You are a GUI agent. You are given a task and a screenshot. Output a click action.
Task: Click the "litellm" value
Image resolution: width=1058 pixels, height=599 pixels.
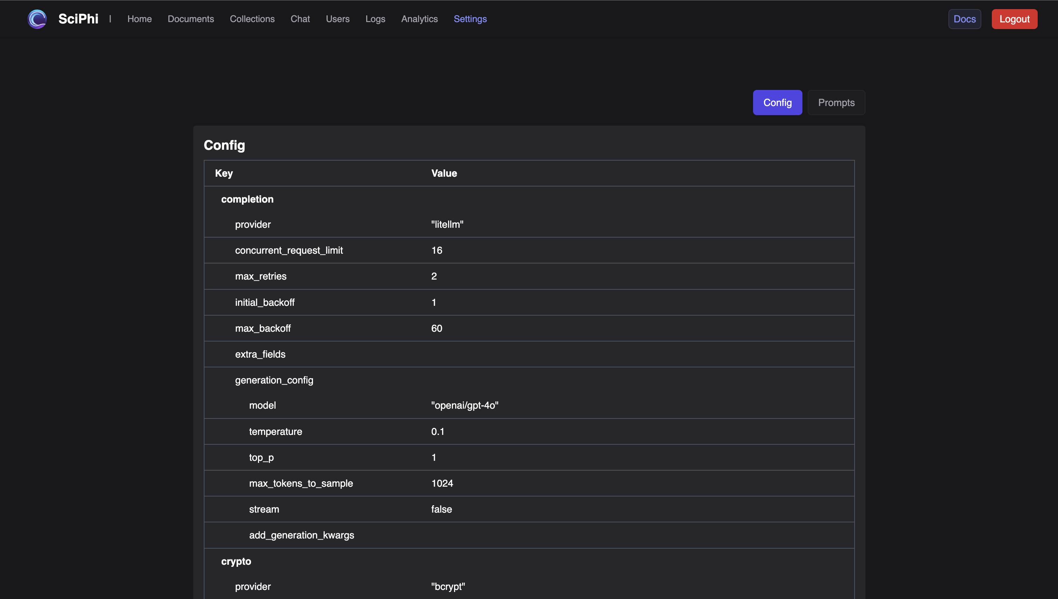point(447,224)
